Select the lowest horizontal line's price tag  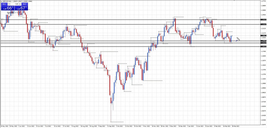pyautogui.click(x=263, y=47)
